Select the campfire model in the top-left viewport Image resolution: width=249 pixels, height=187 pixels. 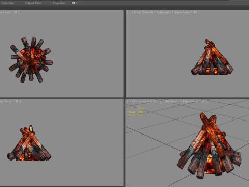[31, 60]
